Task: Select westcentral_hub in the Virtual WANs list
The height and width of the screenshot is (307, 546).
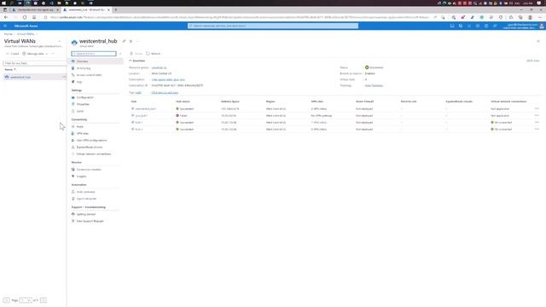Action: click(x=20, y=77)
